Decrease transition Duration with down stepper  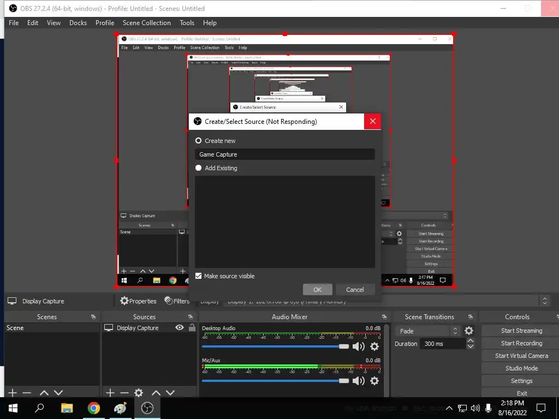[471, 346]
